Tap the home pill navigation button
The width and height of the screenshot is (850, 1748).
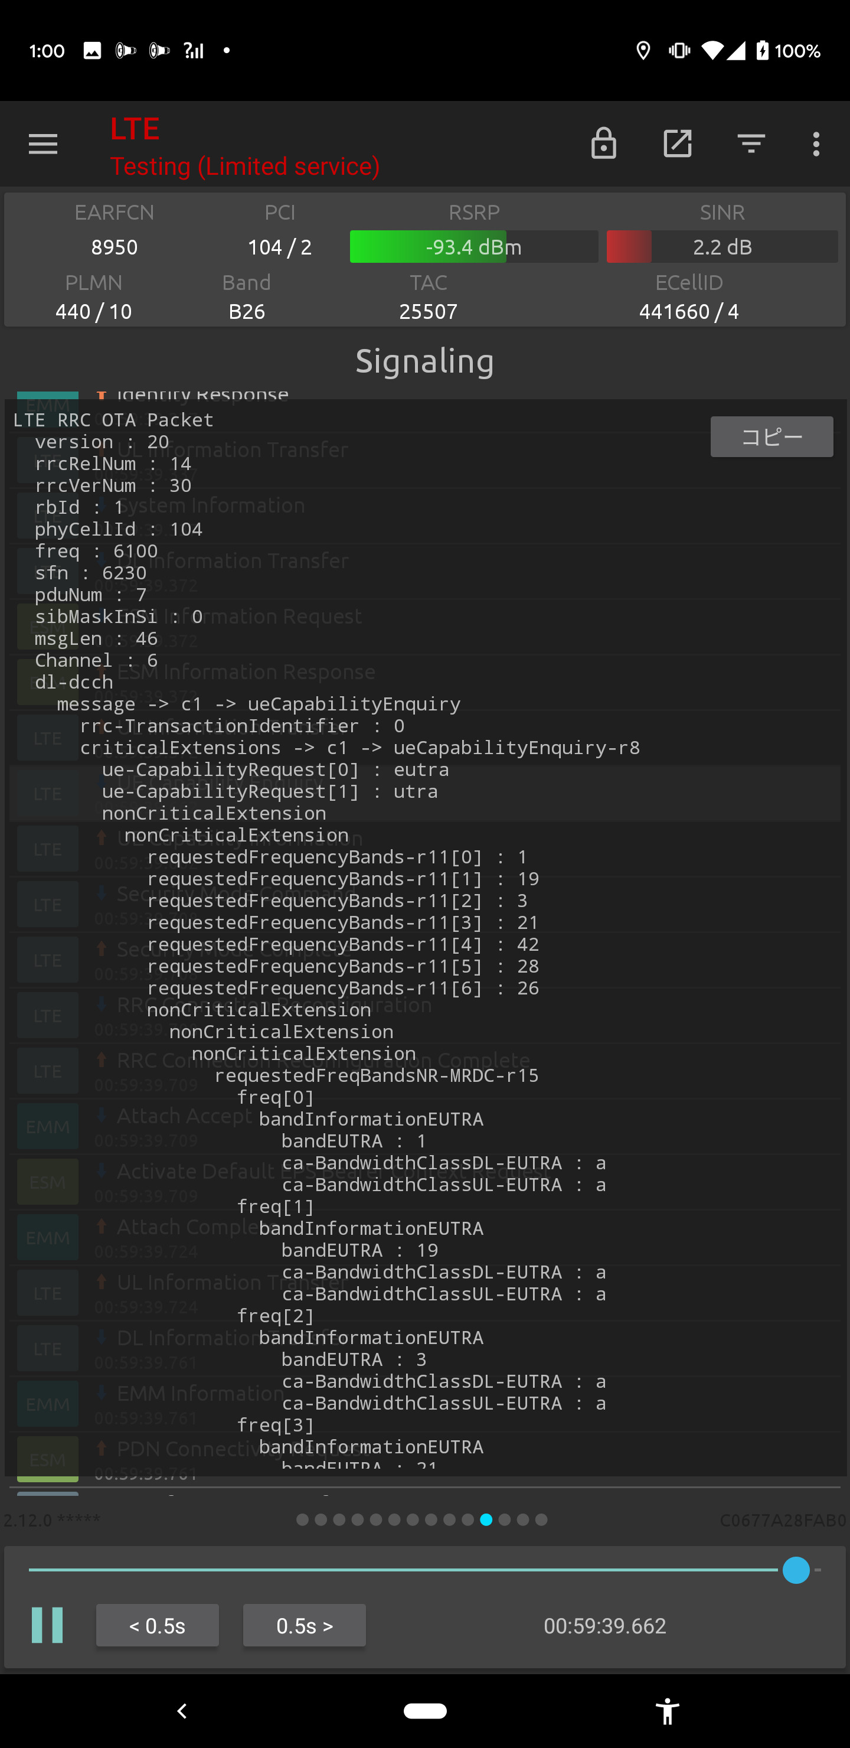coord(424,1711)
